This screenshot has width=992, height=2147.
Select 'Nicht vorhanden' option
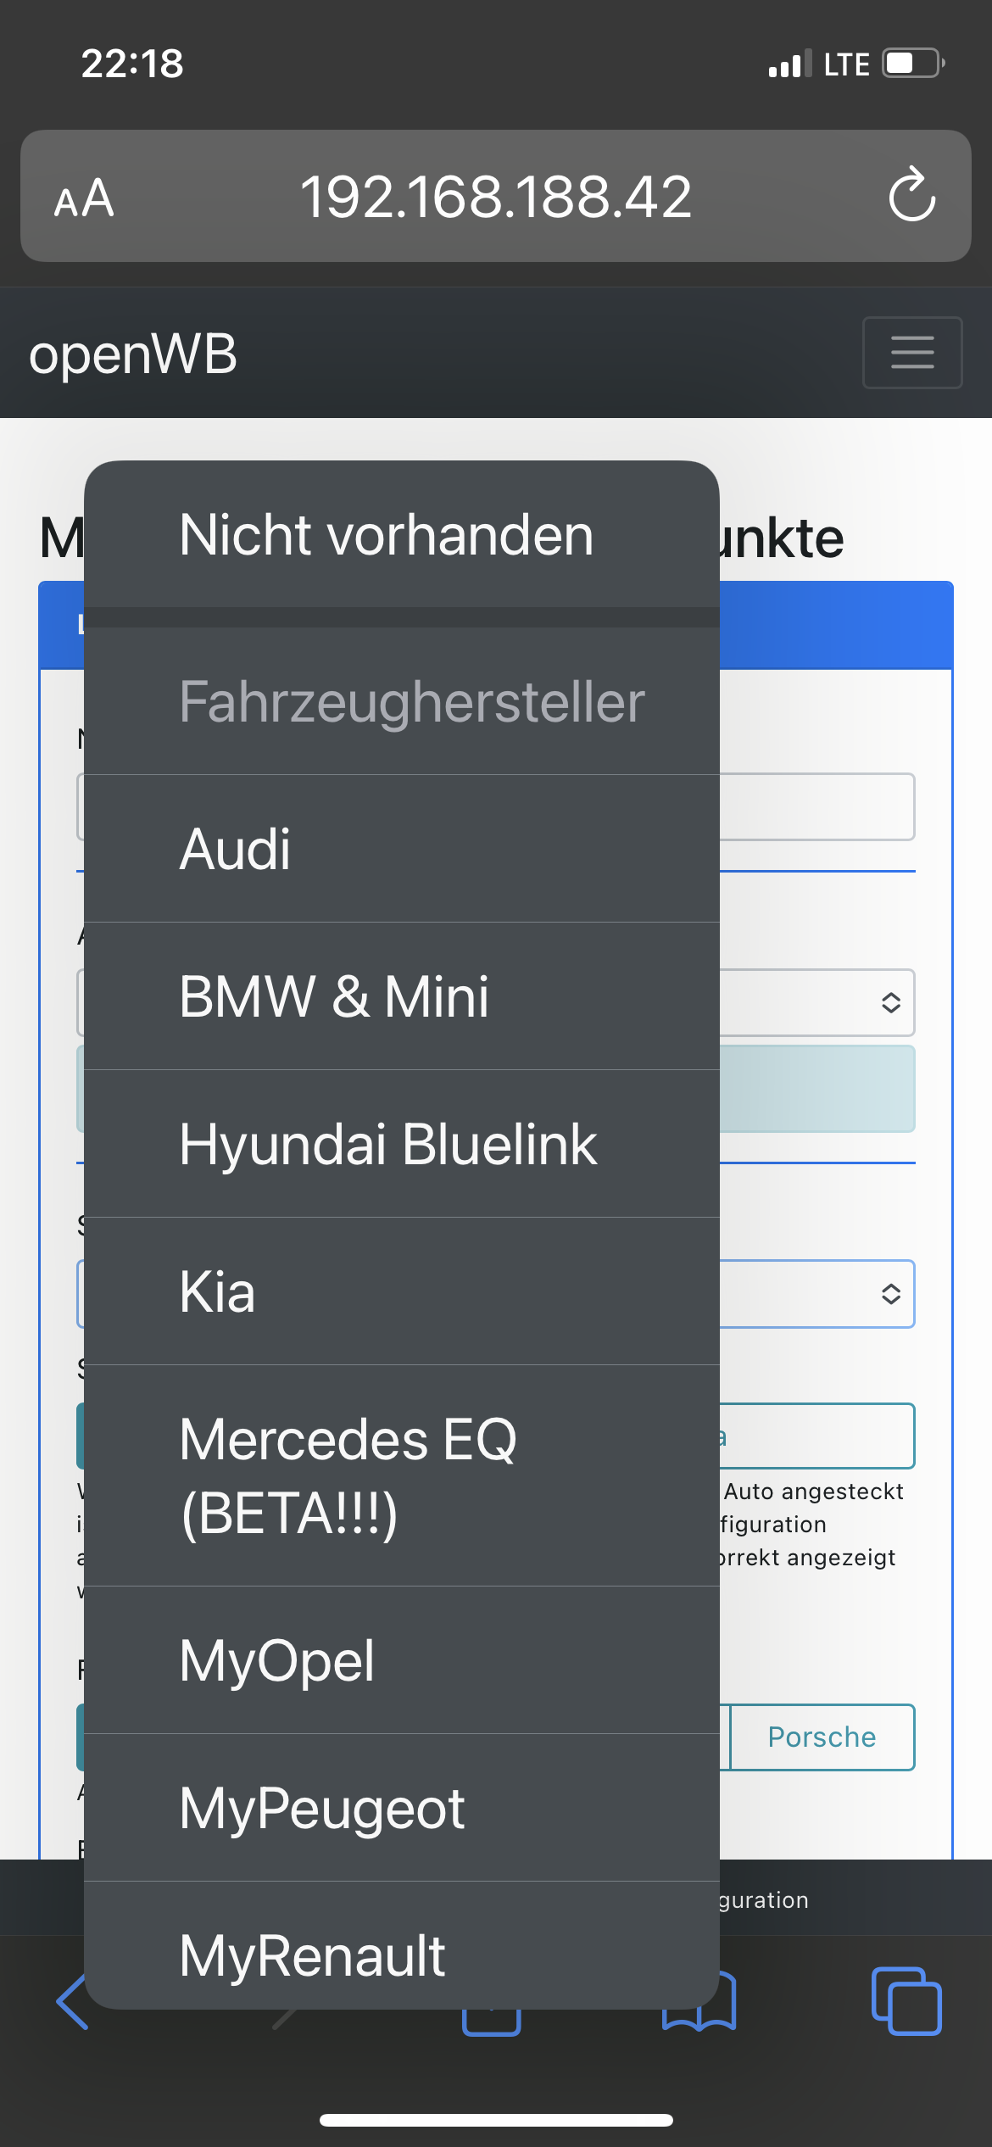(x=387, y=535)
